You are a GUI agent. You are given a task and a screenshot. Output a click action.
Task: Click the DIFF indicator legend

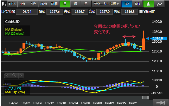(x=9, y=84)
